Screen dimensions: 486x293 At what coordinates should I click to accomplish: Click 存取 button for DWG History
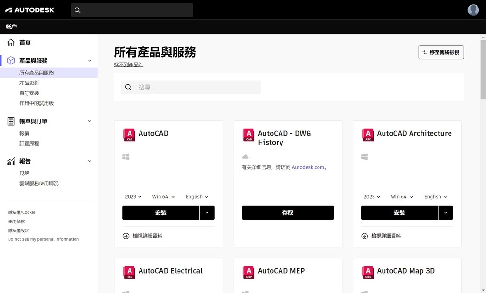tap(288, 213)
